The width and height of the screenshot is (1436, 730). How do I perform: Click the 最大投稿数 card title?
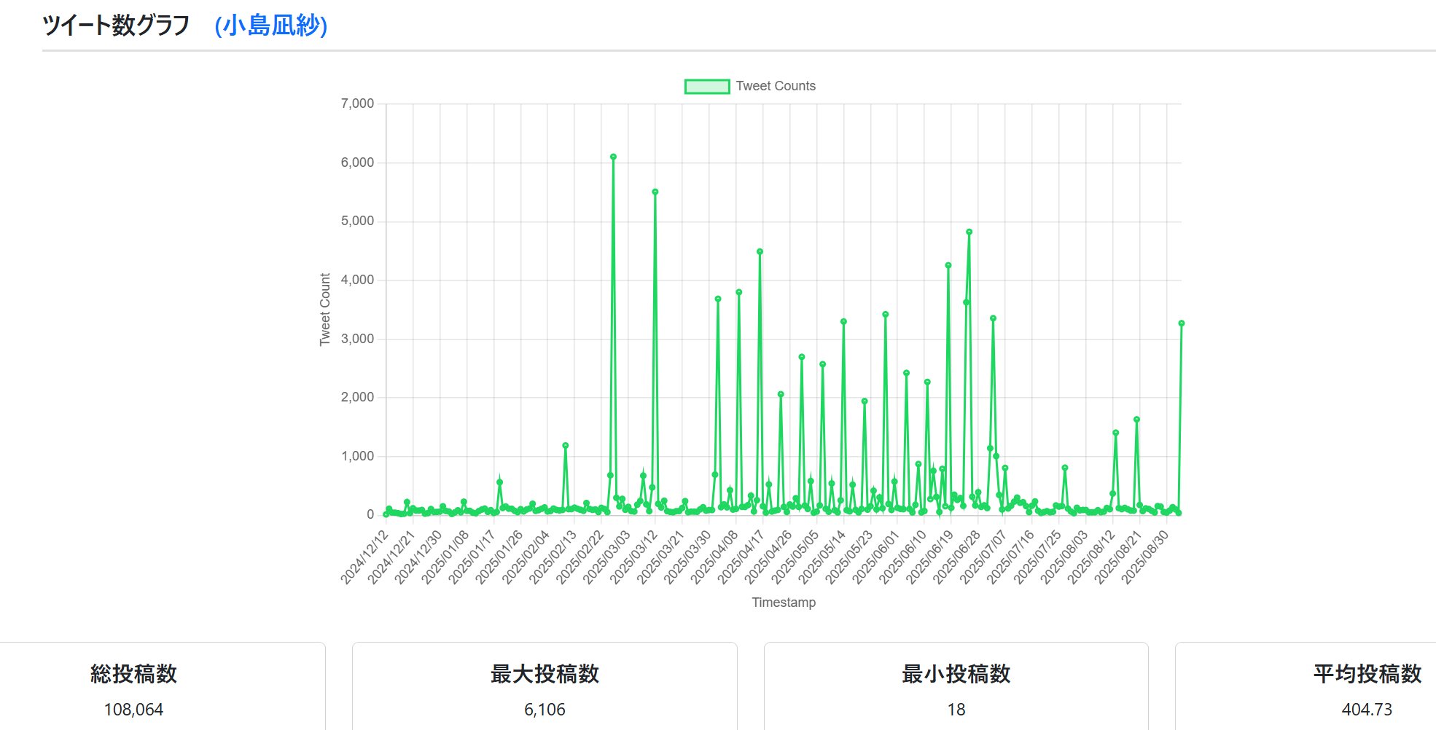click(x=545, y=674)
